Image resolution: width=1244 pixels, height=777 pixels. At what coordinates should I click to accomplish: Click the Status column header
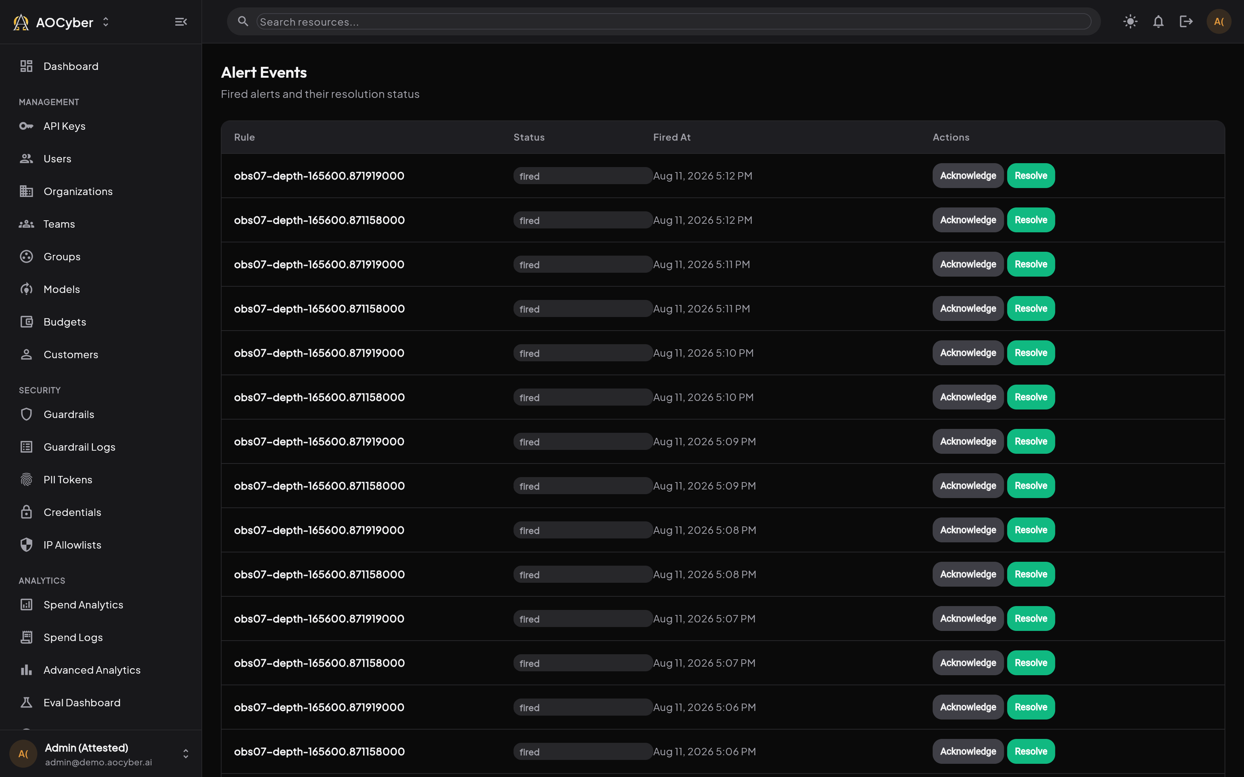(x=529, y=137)
